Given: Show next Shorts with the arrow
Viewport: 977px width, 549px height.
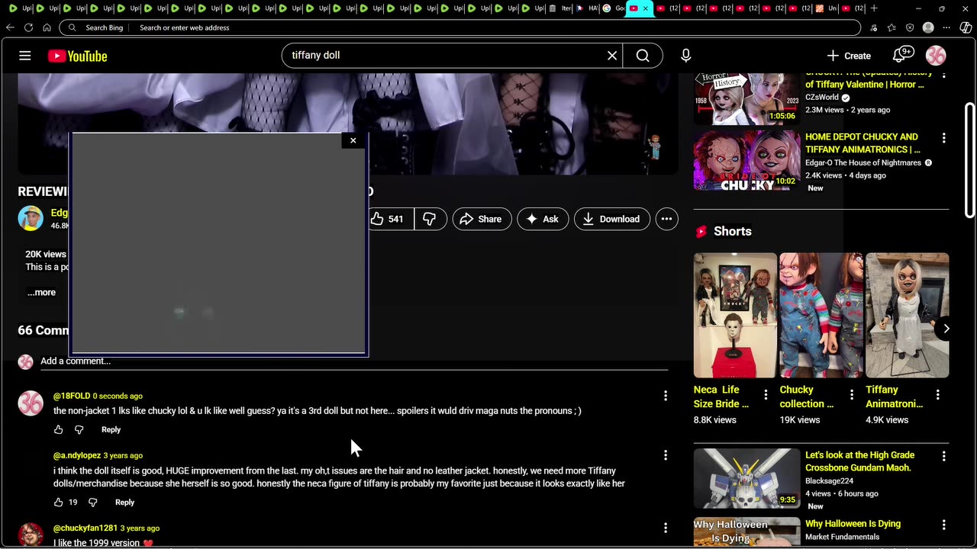Looking at the screenshot, I should (946, 329).
